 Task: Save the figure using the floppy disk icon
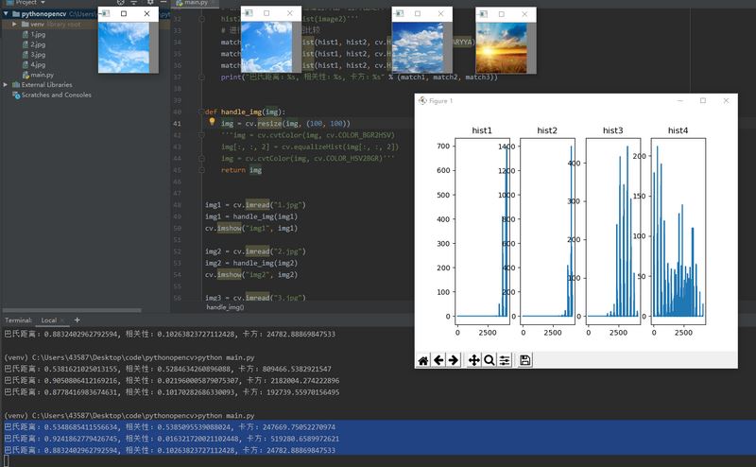525,360
